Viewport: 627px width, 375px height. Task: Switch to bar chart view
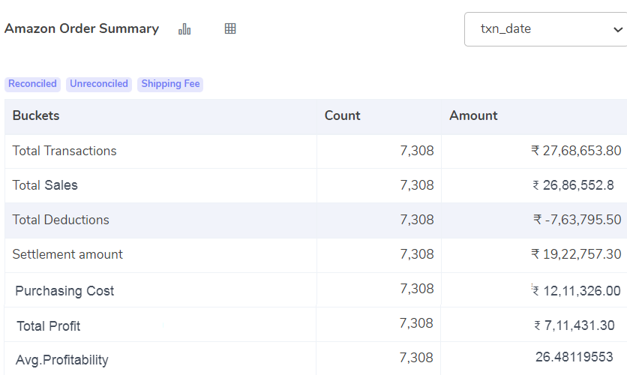pos(184,28)
